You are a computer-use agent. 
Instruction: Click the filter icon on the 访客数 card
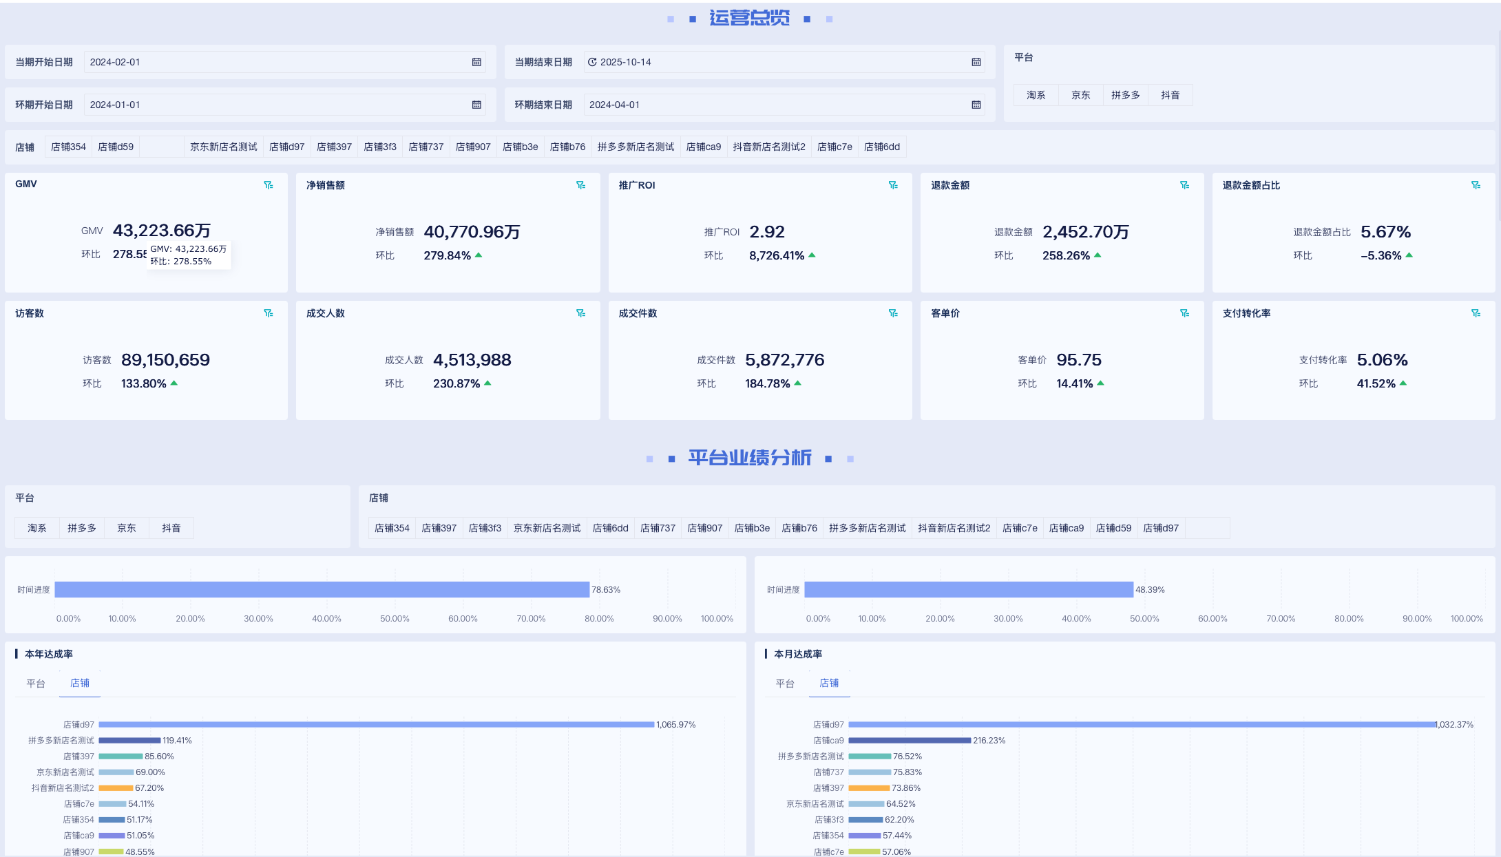pyautogui.click(x=269, y=313)
